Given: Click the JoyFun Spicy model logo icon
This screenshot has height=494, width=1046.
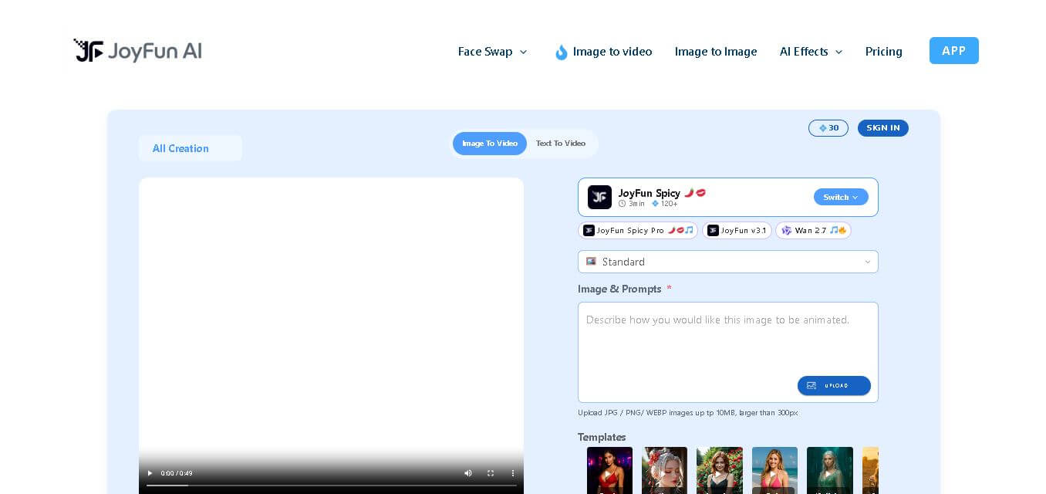Looking at the screenshot, I should (599, 197).
